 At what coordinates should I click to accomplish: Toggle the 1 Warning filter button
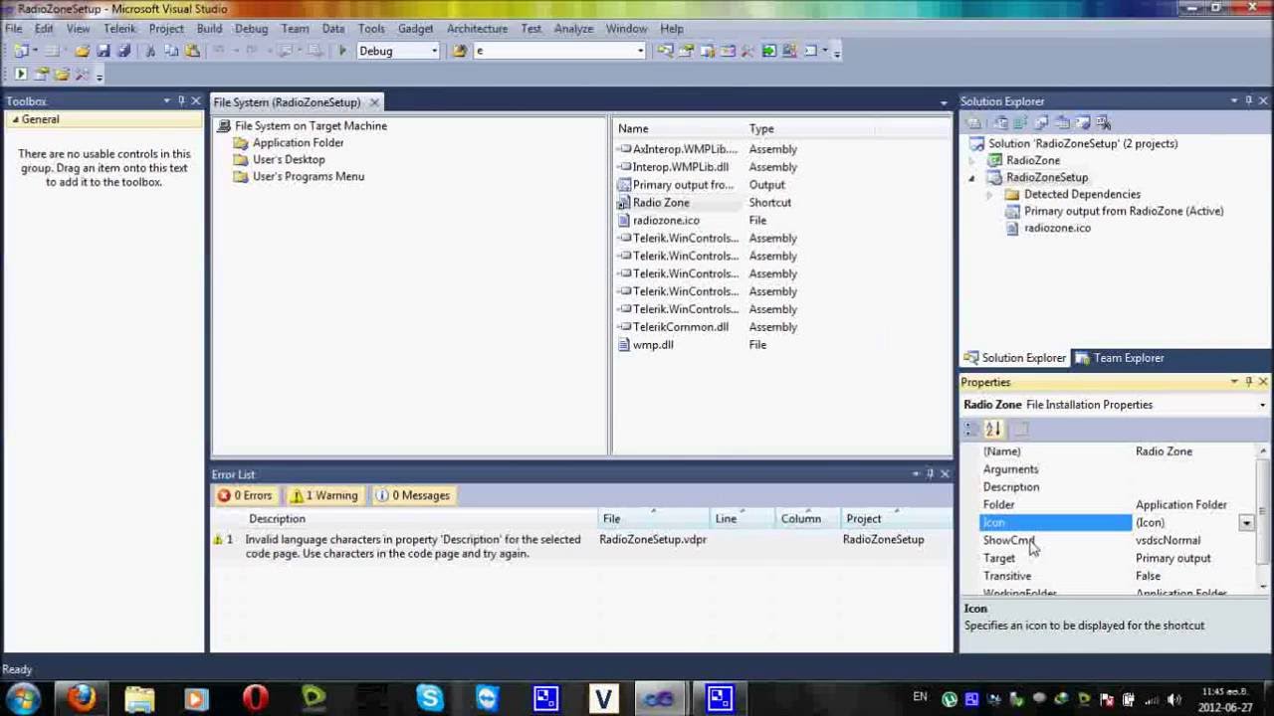point(323,495)
